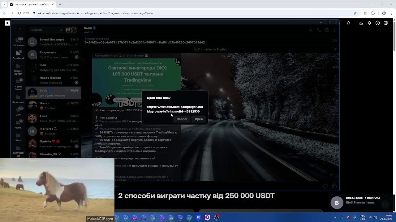
Task: Open OKX notifications bell
Action: (x=369, y=23)
